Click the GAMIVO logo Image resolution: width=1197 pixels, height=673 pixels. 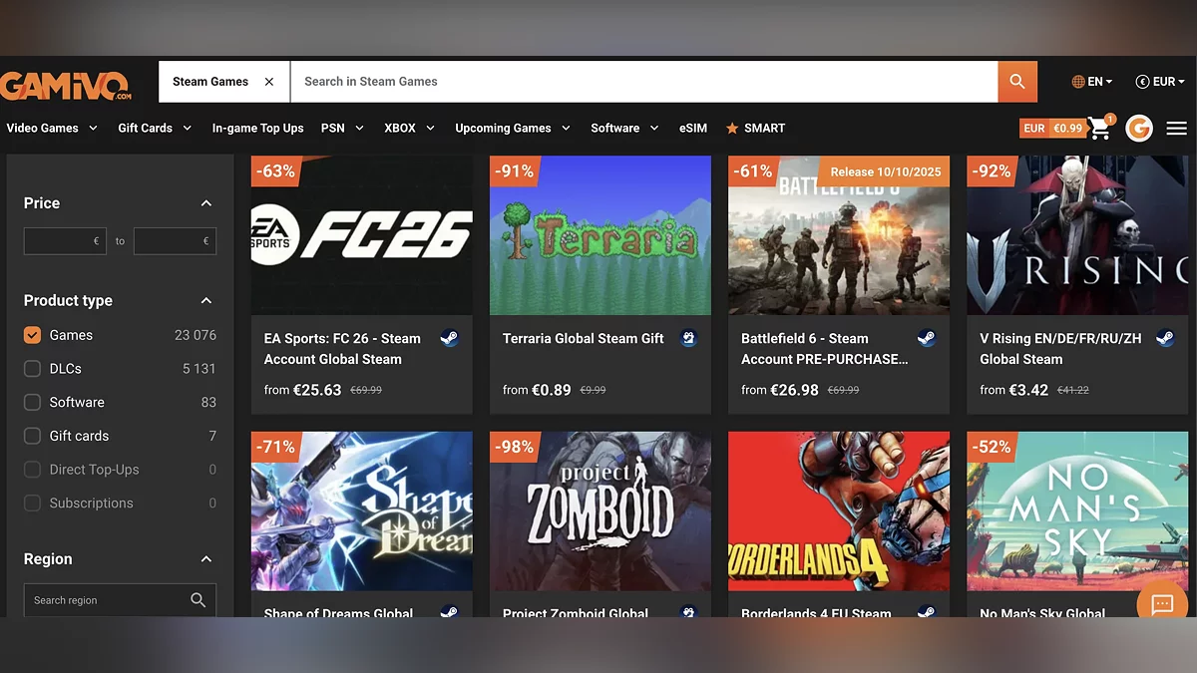pyautogui.click(x=65, y=84)
